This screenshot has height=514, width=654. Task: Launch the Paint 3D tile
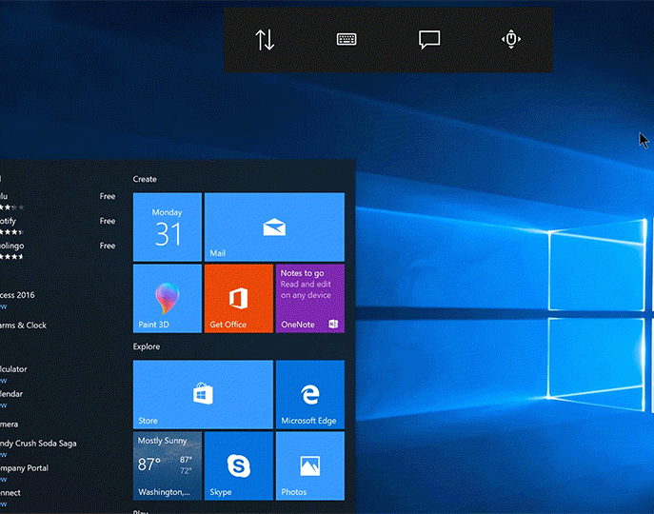click(167, 298)
